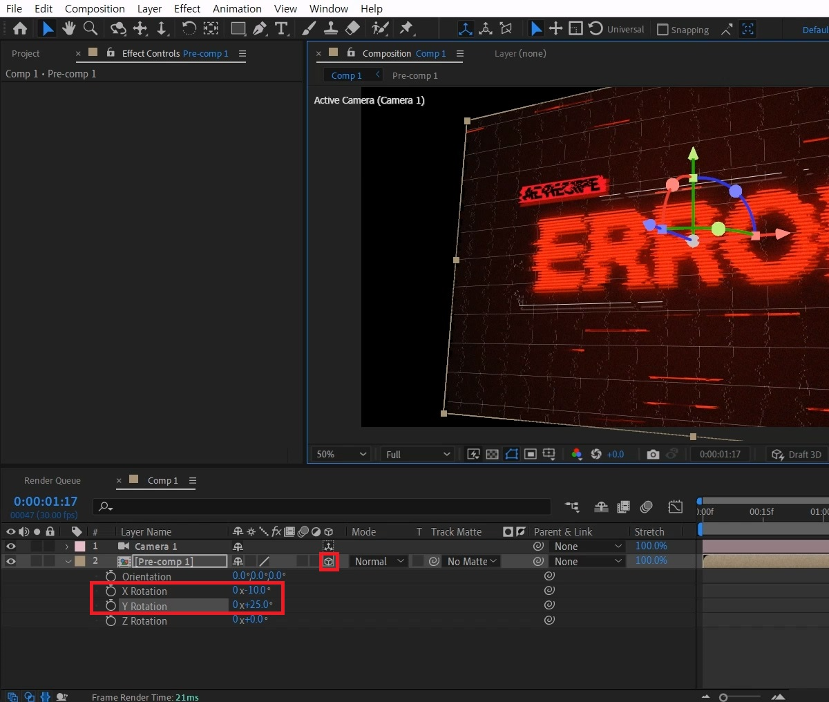Image resolution: width=829 pixels, height=702 pixels.
Task: Open grid and guide options dropdown
Action: point(549,454)
